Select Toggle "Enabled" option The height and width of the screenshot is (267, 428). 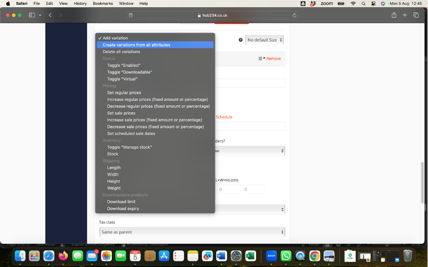pos(124,65)
